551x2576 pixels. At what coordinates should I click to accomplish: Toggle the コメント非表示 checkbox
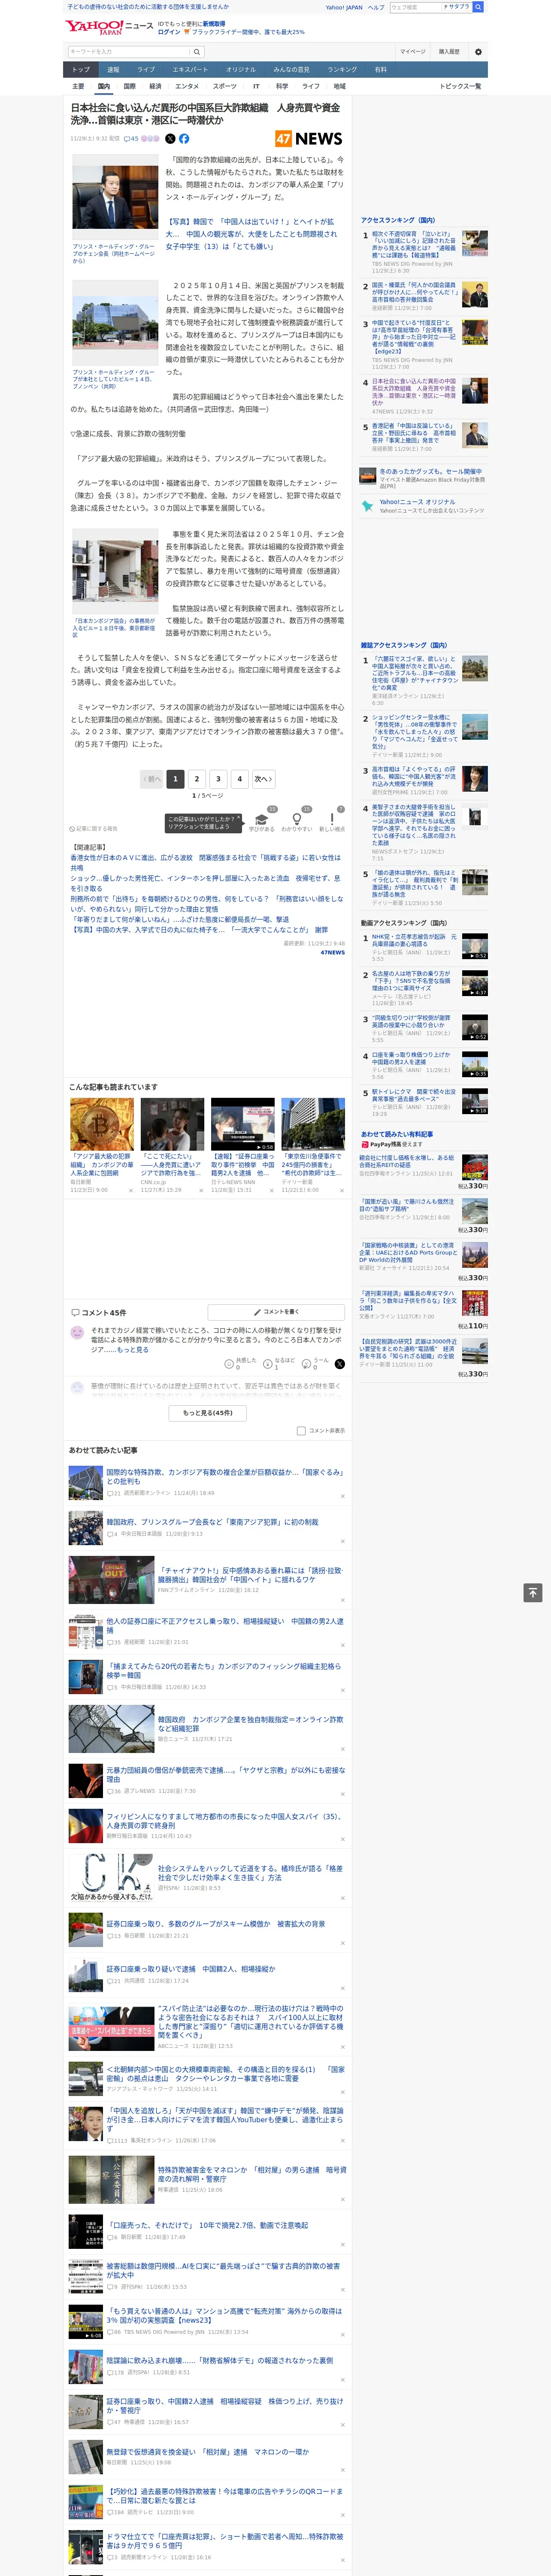301,1431
